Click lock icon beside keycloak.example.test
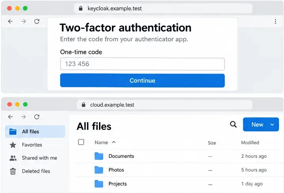This screenshot has width=284, height=193. click(x=81, y=8)
